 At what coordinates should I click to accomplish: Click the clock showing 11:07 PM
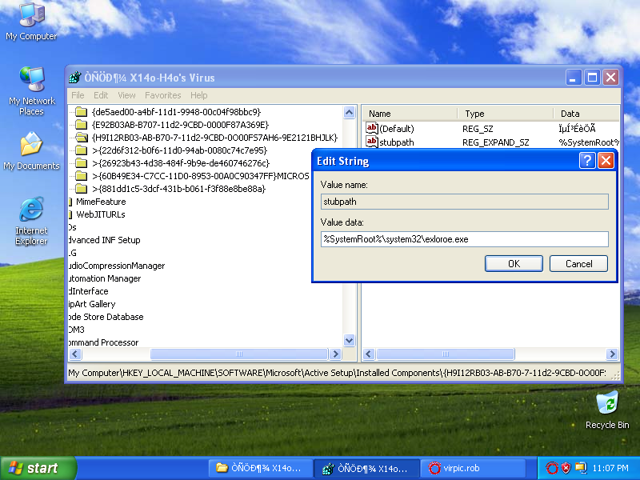(x=610, y=468)
